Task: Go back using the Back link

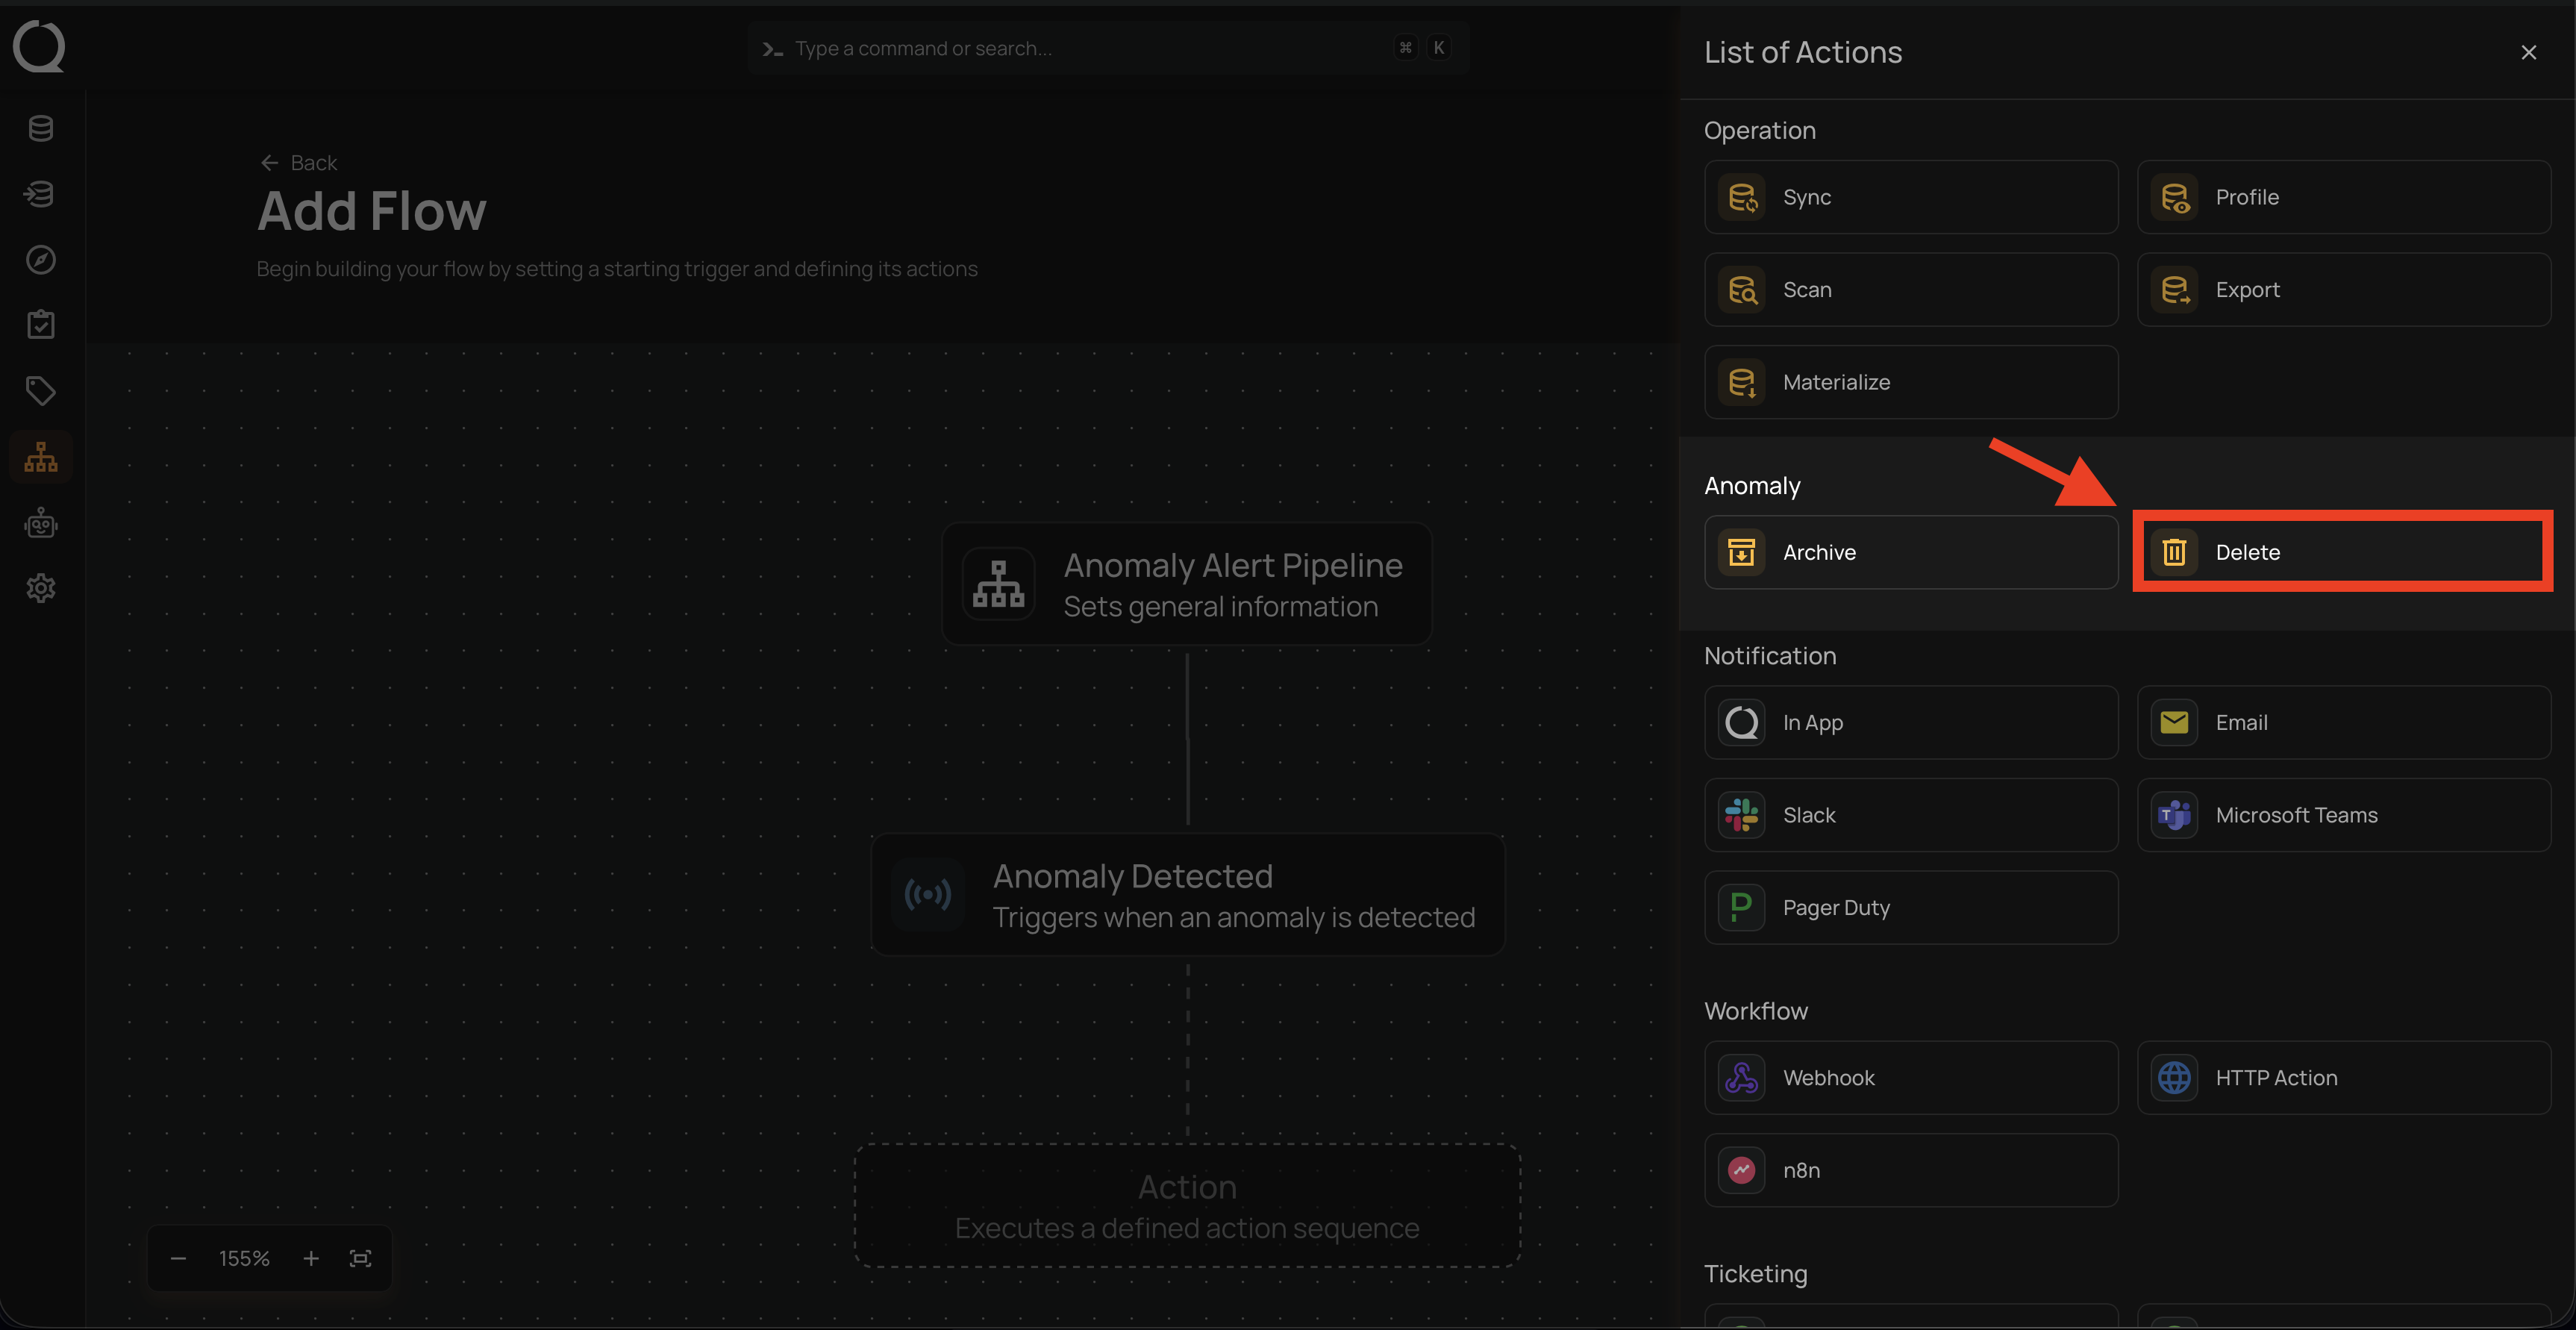Action: [x=299, y=163]
